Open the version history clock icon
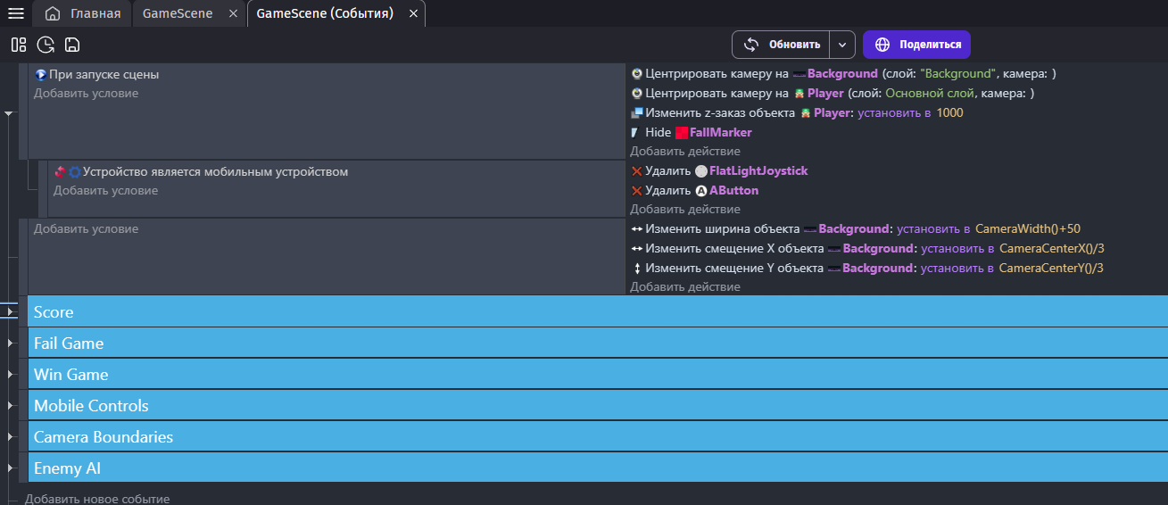The image size is (1168, 505). coord(46,45)
